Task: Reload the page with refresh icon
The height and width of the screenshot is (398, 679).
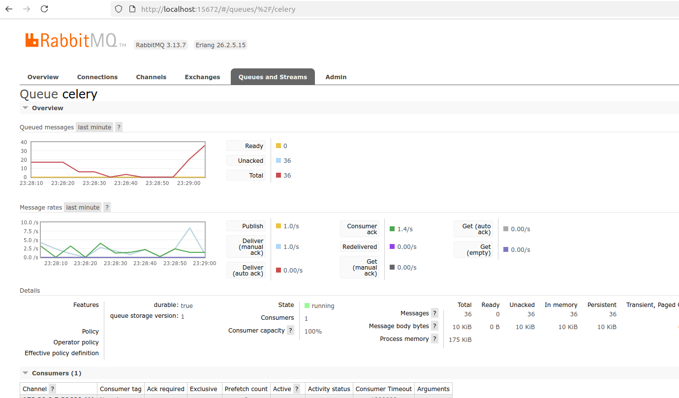Action: 44,9
